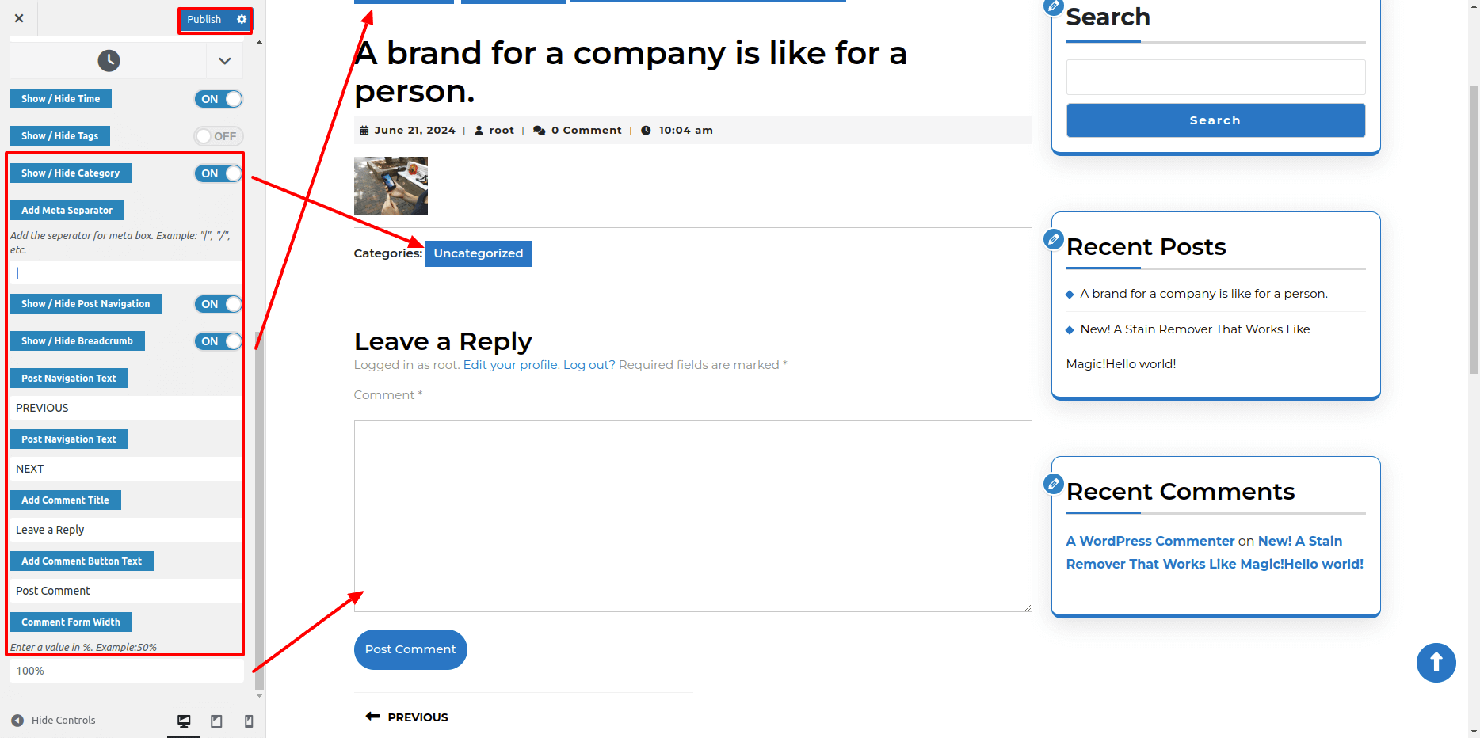Open publish settings gear icon
The width and height of the screenshot is (1480, 738).
click(x=242, y=19)
